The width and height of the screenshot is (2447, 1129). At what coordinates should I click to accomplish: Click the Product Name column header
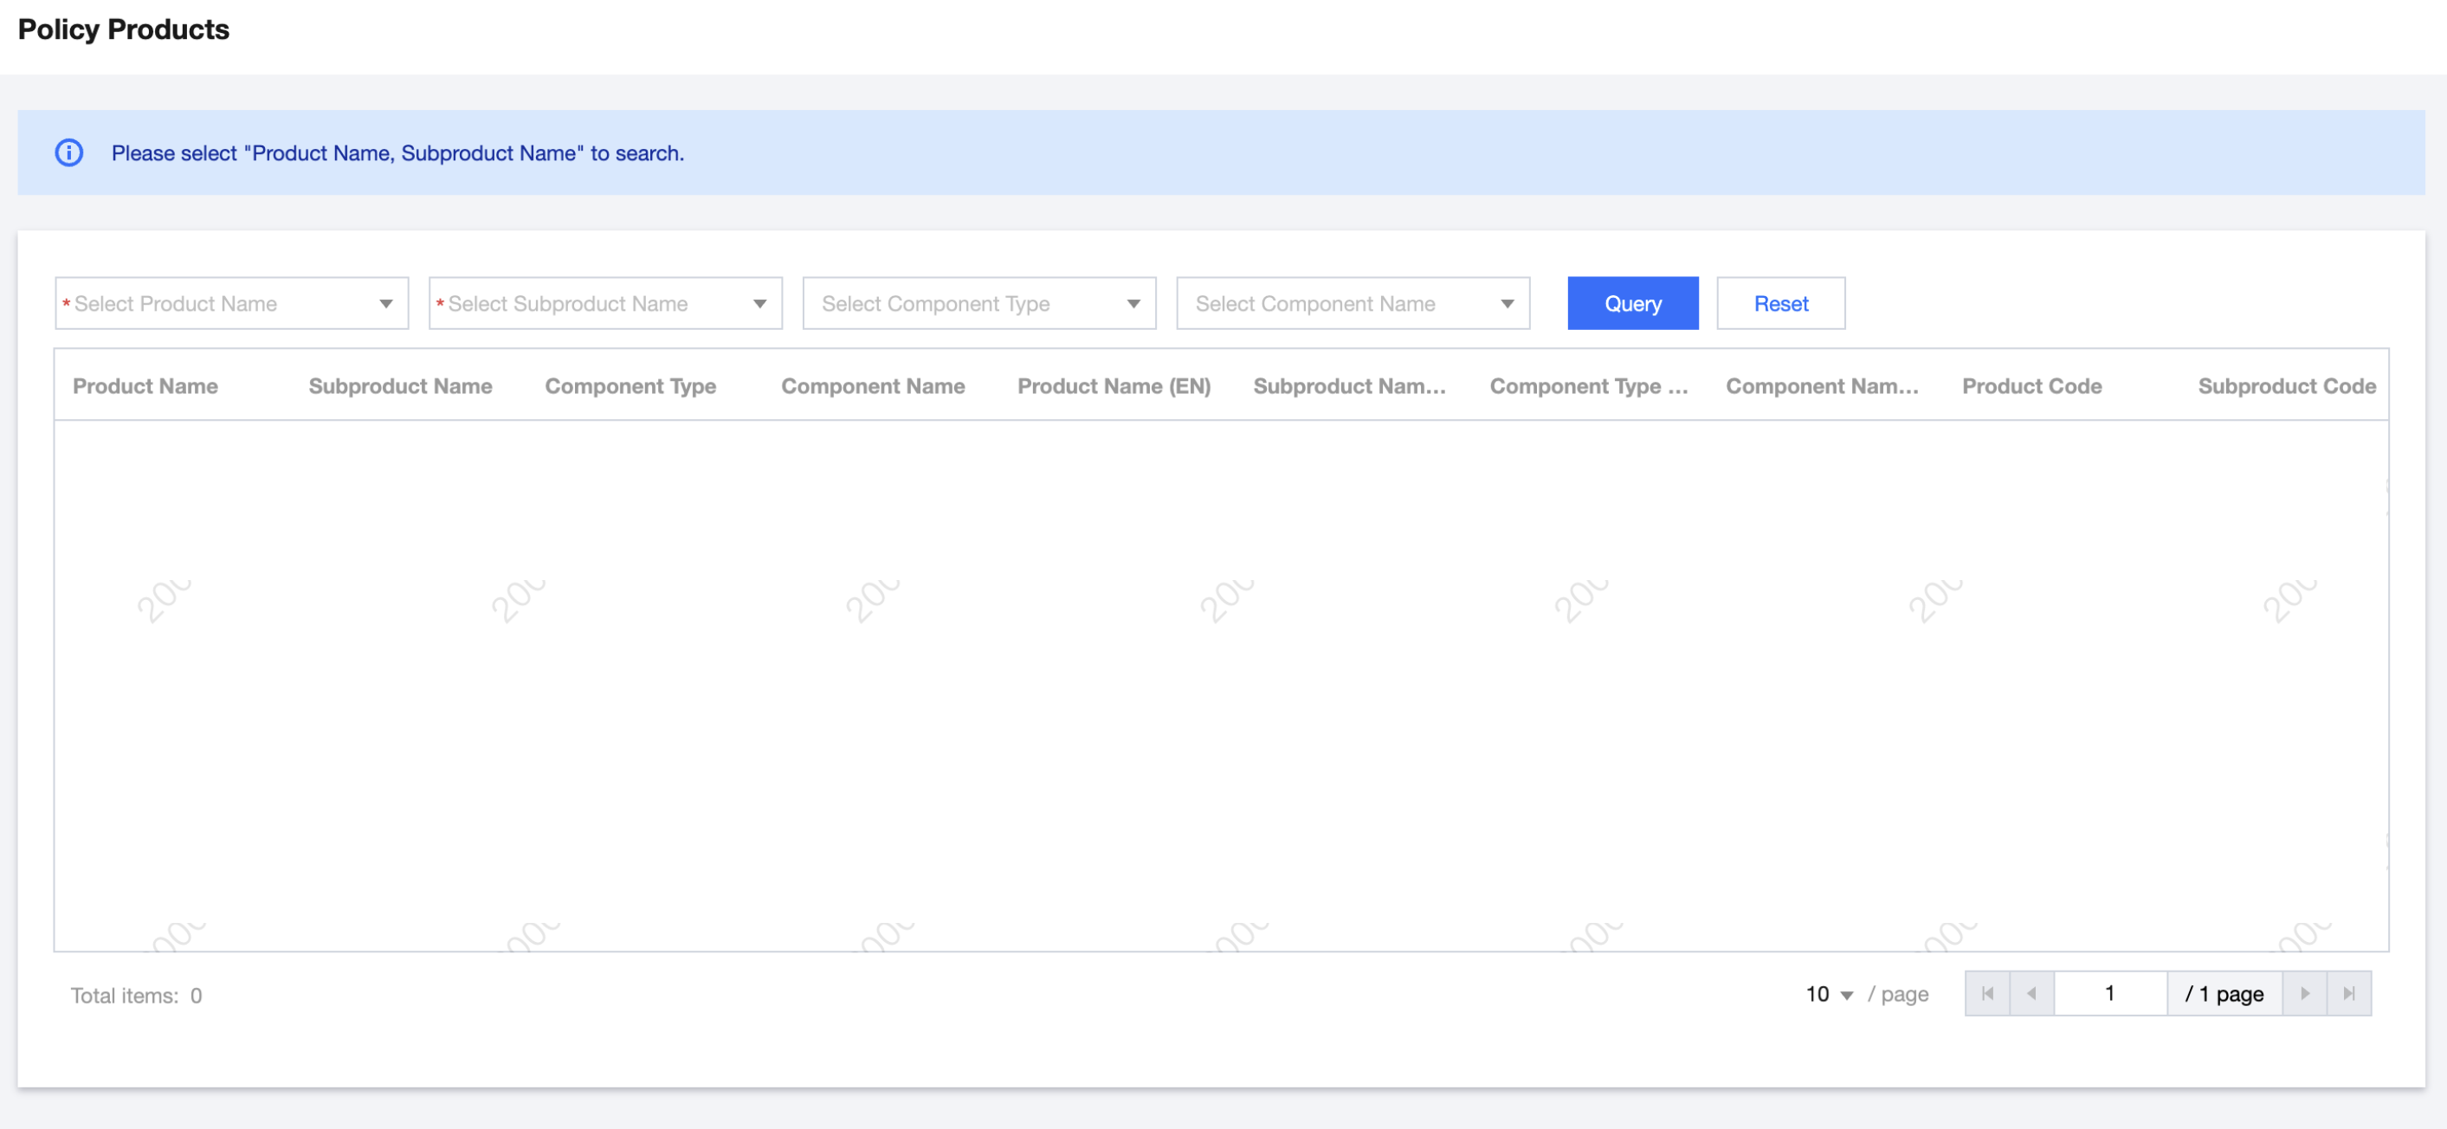[145, 386]
